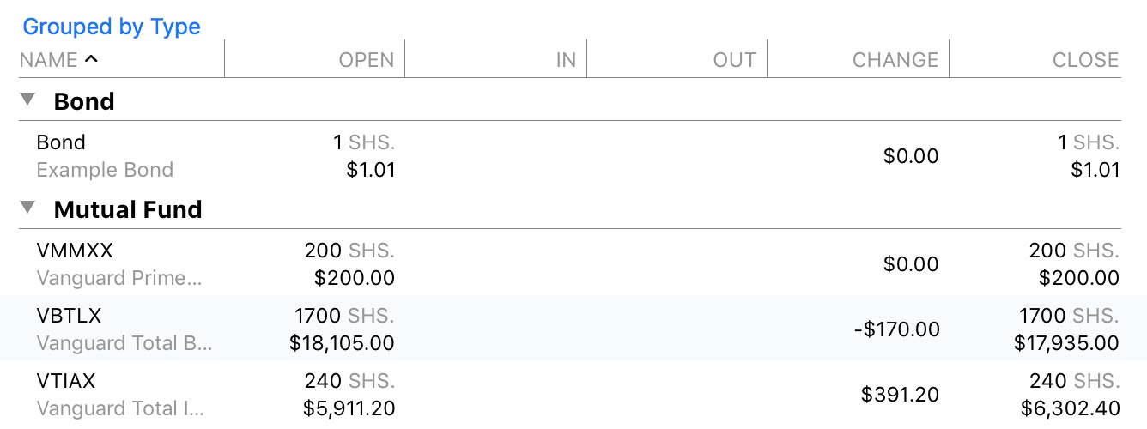Click the NAME sort ascending arrow
This screenshot has width=1147, height=429.
tap(91, 59)
